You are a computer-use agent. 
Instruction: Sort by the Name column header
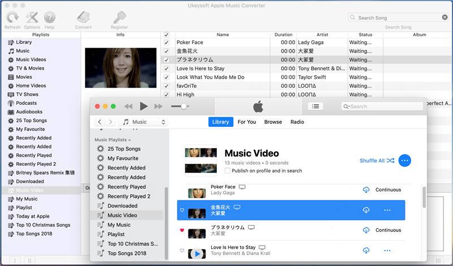click(223, 35)
